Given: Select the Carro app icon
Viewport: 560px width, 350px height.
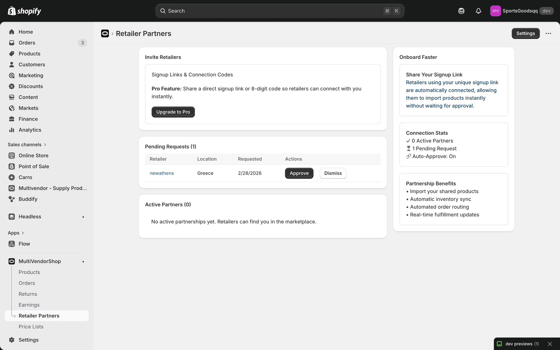Looking at the screenshot, I should click(11, 177).
